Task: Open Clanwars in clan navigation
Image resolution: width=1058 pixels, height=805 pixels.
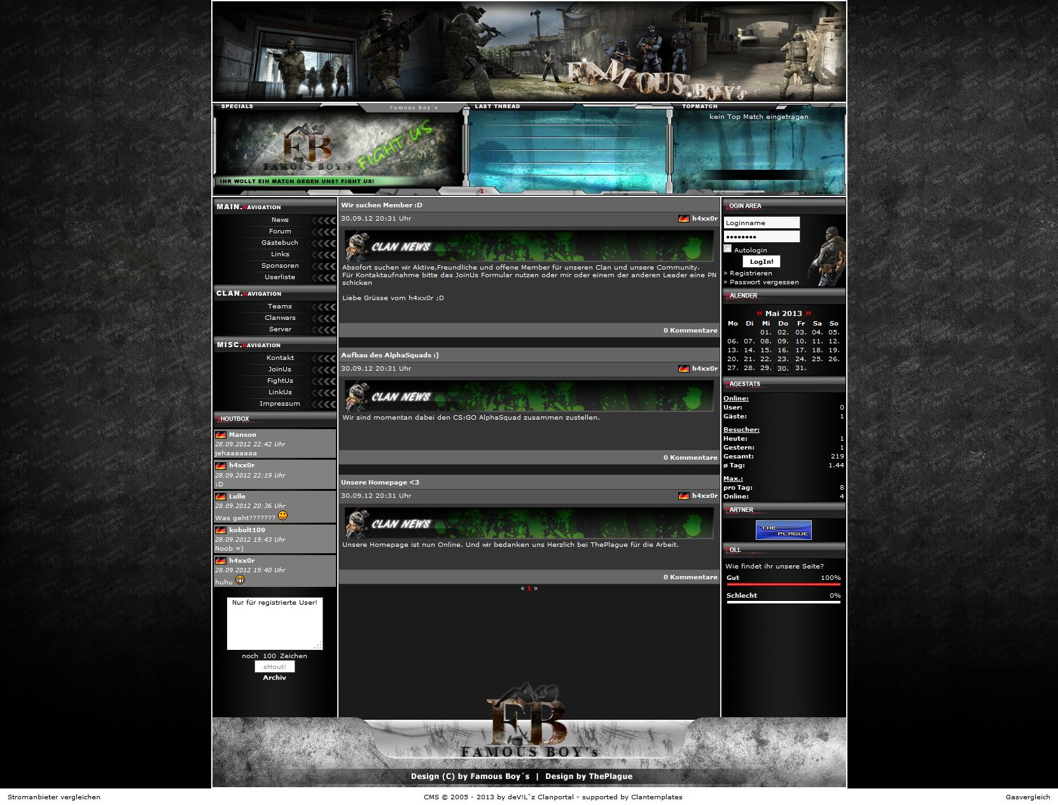Action: point(280,318)
